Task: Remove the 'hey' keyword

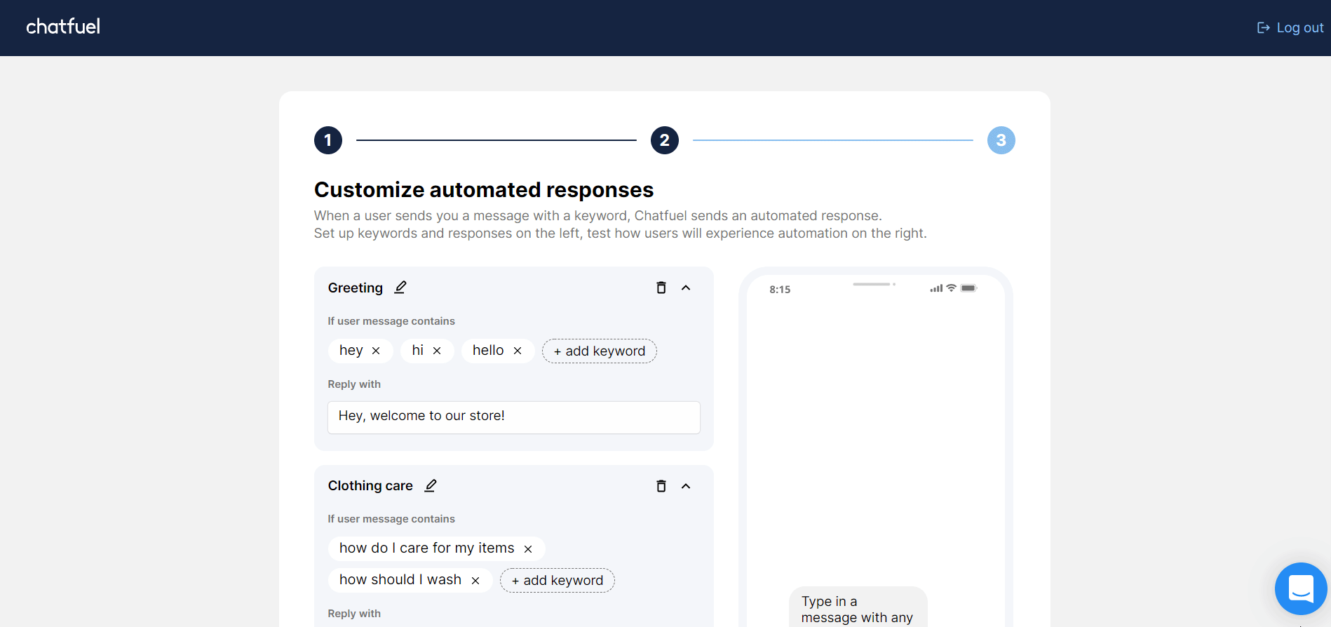Action: pyautogui.click(x=376, y=351)
